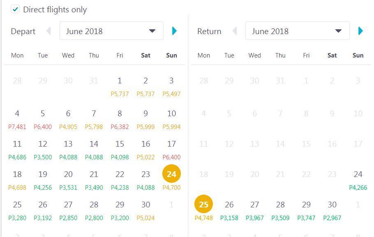Select June 21 departure at P3,490

click(94, 179)
